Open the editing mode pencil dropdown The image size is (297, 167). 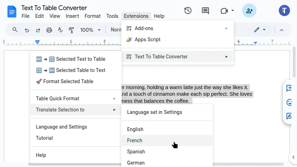(260, 30)
